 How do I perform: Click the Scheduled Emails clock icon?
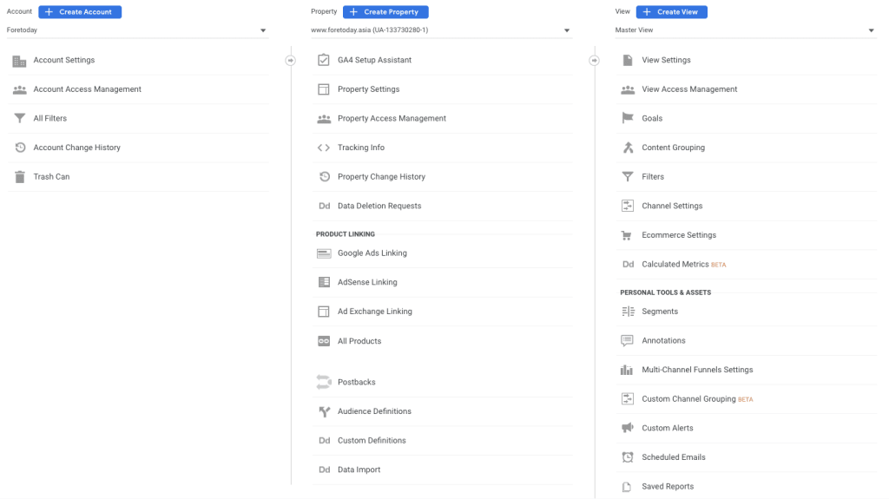click(628, 457)
